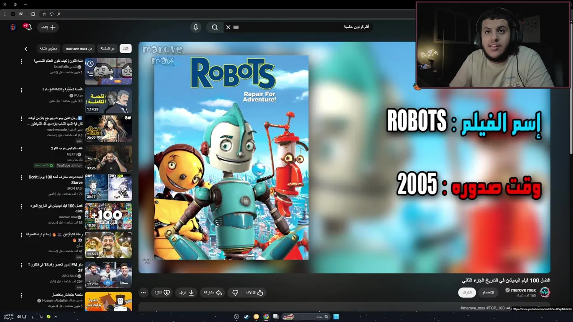Click the IRON FADI channel name
The image size is (573, 322).
click(x=75, y=189)
